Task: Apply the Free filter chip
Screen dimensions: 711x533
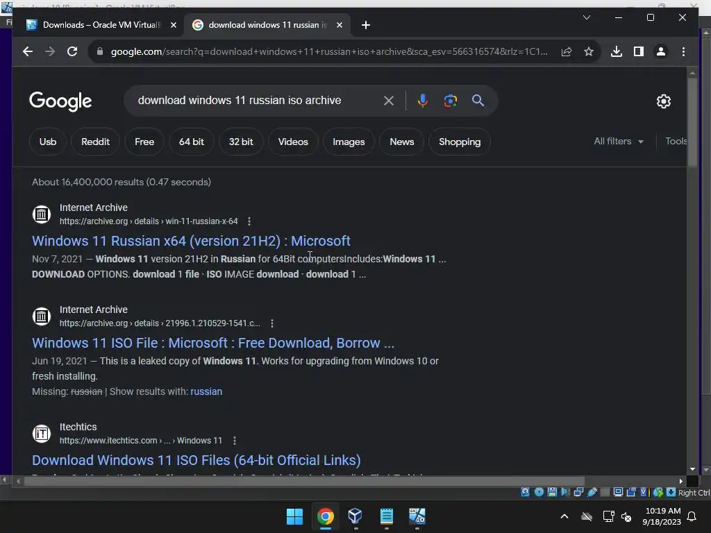Action: 144,142
